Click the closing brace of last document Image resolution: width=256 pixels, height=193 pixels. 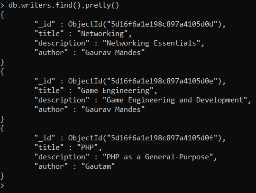2,176
